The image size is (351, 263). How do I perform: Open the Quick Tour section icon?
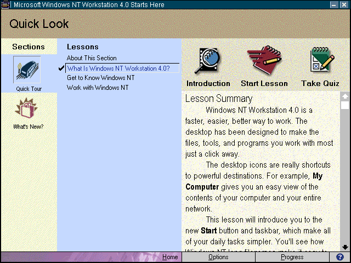tap(27, 70)
